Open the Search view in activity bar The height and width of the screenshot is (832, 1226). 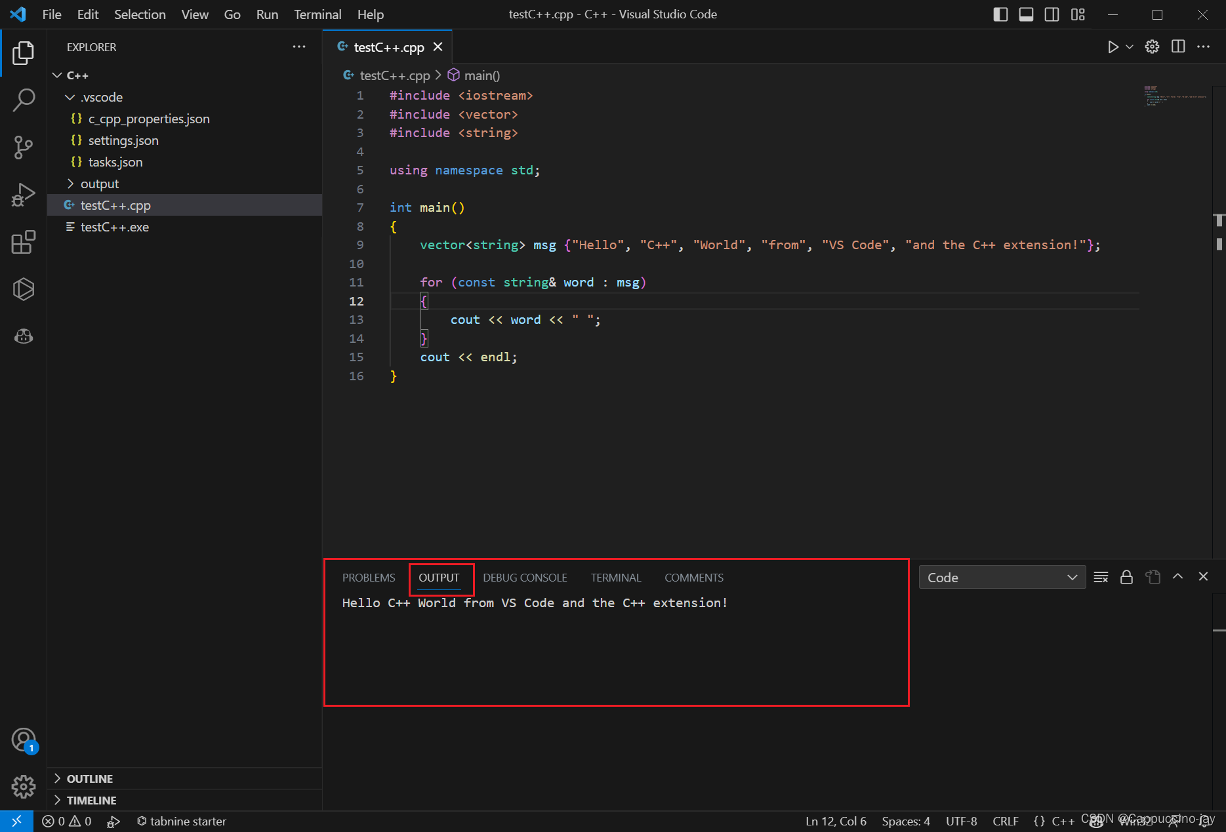click(24, 100)
